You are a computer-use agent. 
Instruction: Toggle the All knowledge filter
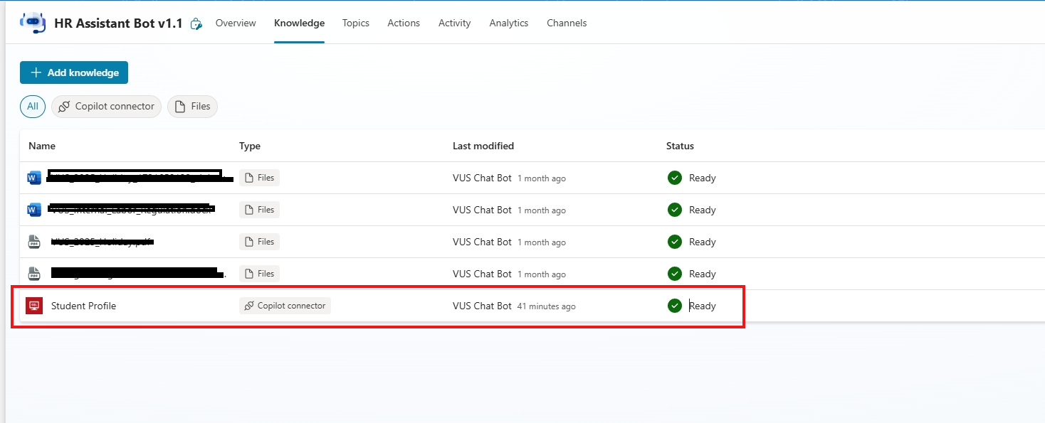point(32,106)
